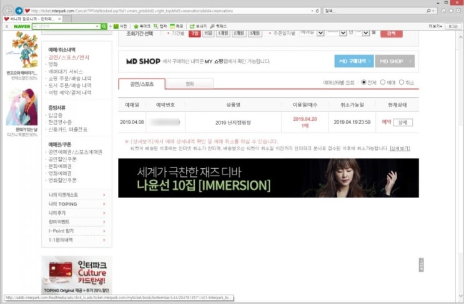Screen dimensions: 464x304
Task: Select the 3개월 period button
Action: pyautogui.click(x=255, y=34)
